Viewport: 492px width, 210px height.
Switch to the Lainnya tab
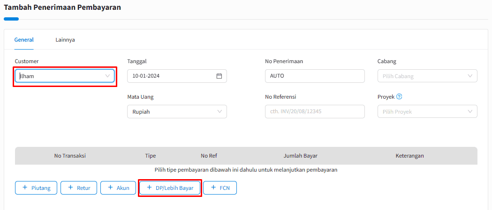(65, 40)
